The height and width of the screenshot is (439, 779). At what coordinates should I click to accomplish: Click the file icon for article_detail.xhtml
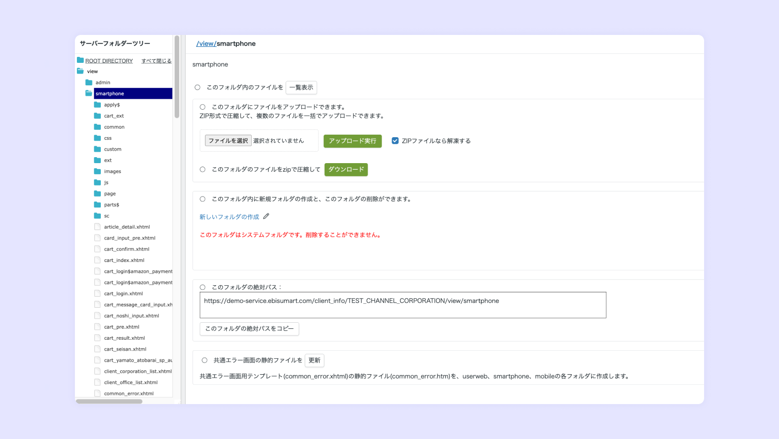97,227
